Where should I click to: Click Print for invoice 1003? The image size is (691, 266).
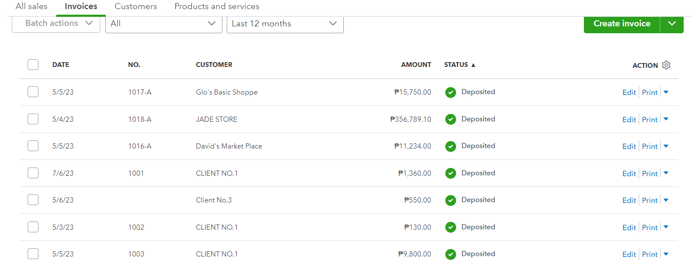point(650,254)
